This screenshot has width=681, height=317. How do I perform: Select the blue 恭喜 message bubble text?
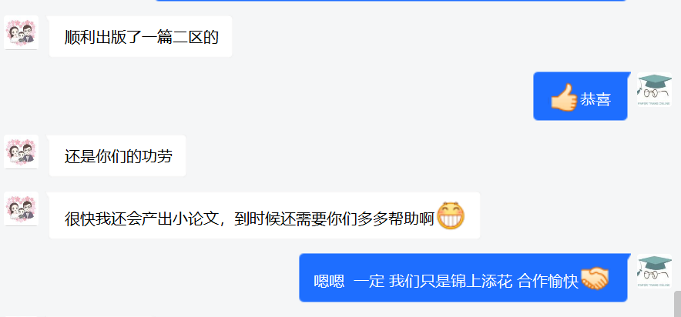tap(595, 100)
